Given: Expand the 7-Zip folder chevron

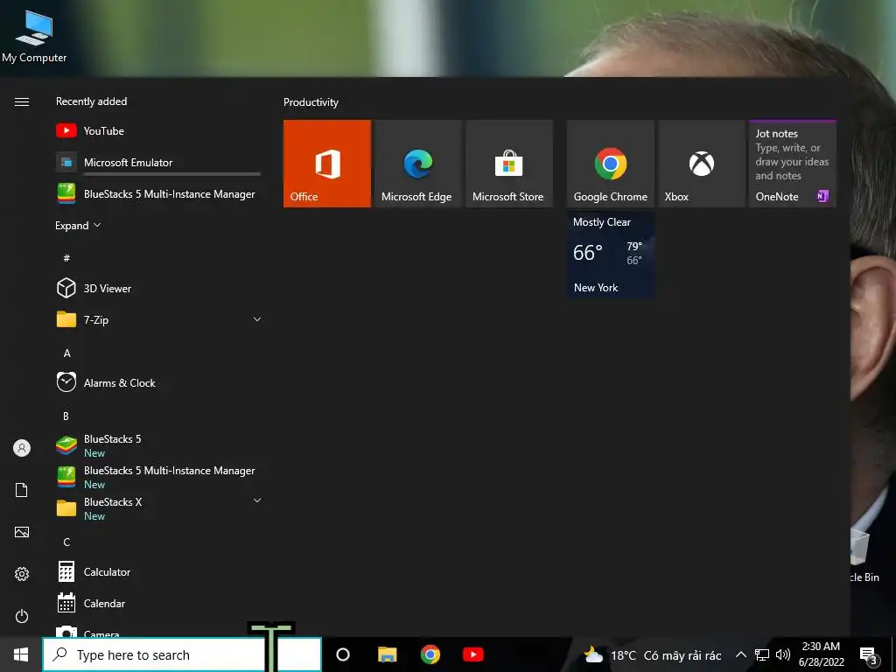Looking at the screenshot, I should 257,319.
